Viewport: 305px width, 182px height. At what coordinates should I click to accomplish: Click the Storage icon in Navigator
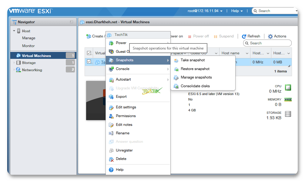(18, 63)
